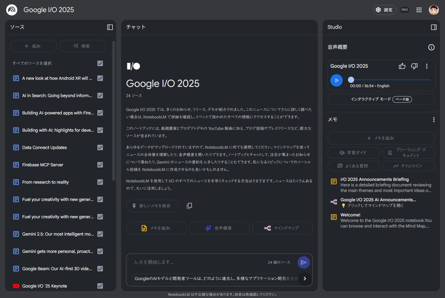Click the sources panel scrollbar
The height and width of the screenshot is (298, 445).
click(113, 111)
